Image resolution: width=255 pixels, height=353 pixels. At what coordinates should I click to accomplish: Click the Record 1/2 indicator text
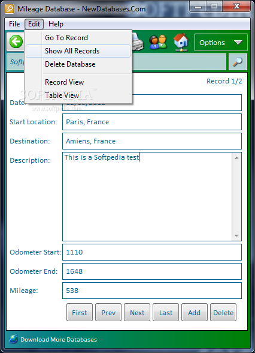[x=224, y=81]
